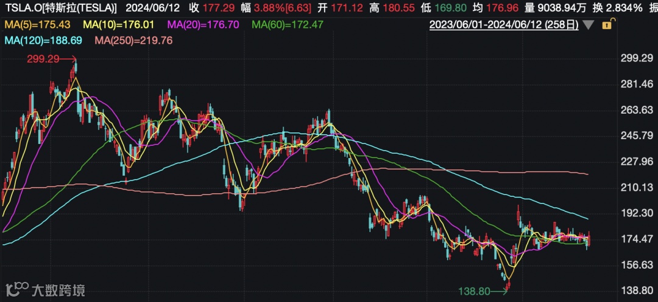The height and width of the screenshot is (302, 658).
Task: Click the opening price 171.12
Action: 347,7
